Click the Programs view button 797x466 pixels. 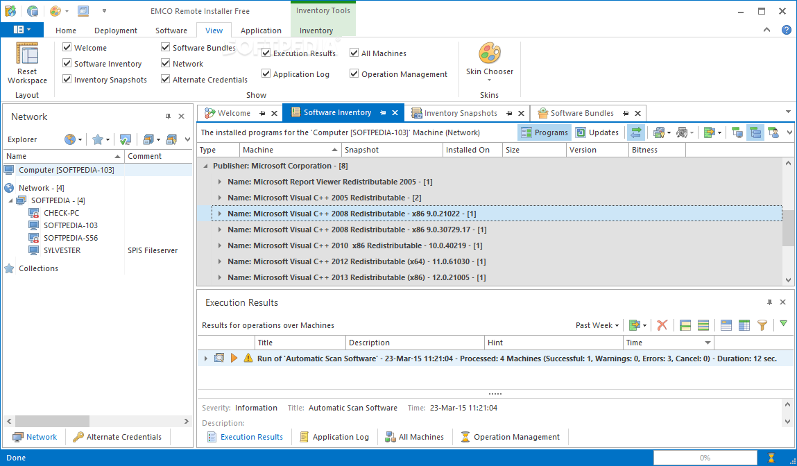point(545,132)
